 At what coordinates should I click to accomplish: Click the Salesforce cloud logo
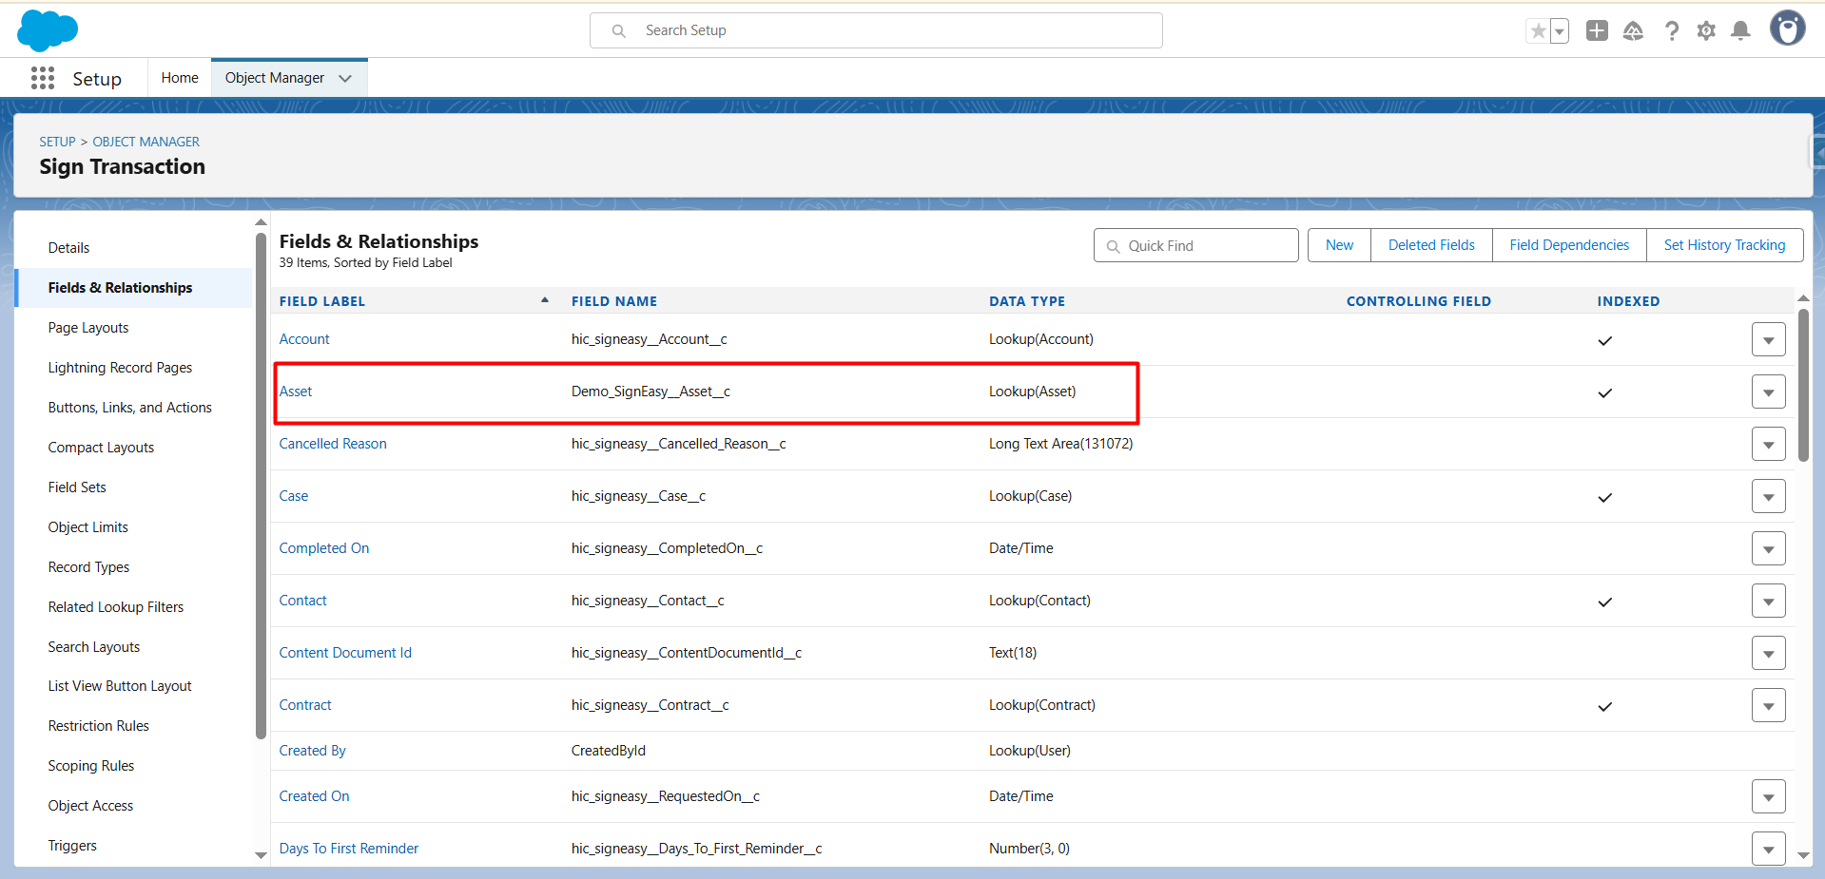[47, 30]
